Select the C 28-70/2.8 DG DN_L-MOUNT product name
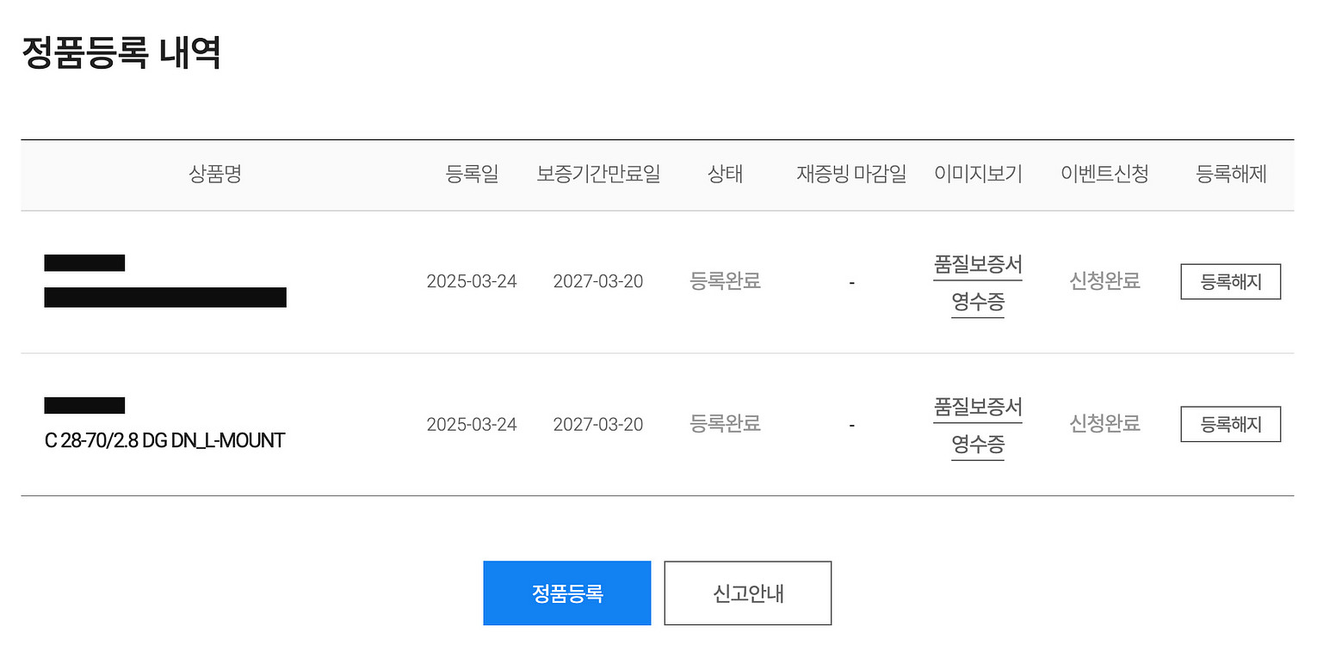 164,441
